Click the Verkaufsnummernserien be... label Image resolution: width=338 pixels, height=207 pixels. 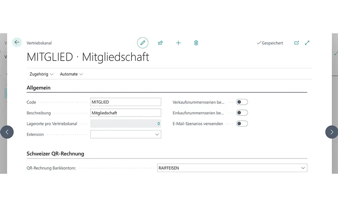[198, 102]
